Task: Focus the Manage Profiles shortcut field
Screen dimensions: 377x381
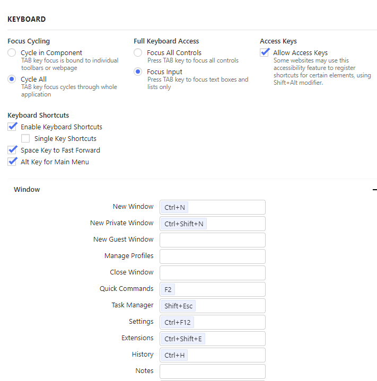Action: tap(212, 256)
